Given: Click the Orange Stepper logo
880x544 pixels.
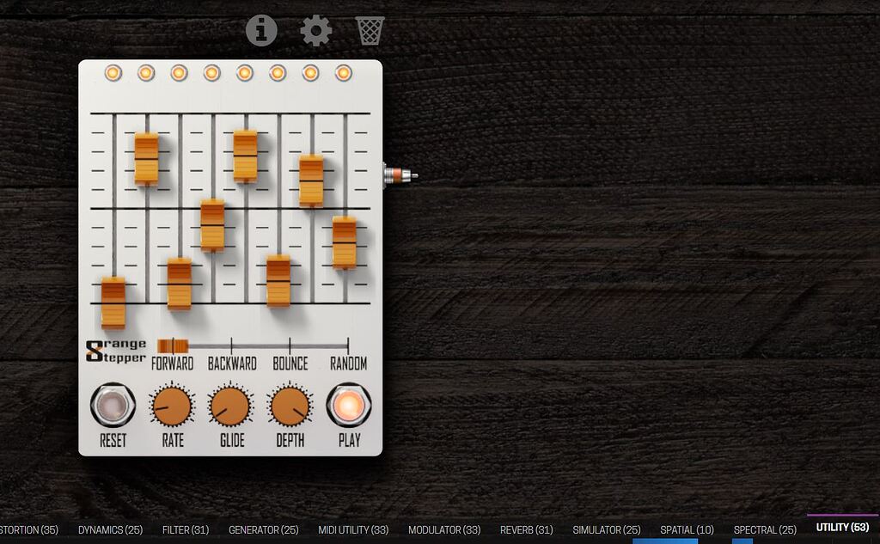Looking at the screenshot, I should [x=116, y=349].
